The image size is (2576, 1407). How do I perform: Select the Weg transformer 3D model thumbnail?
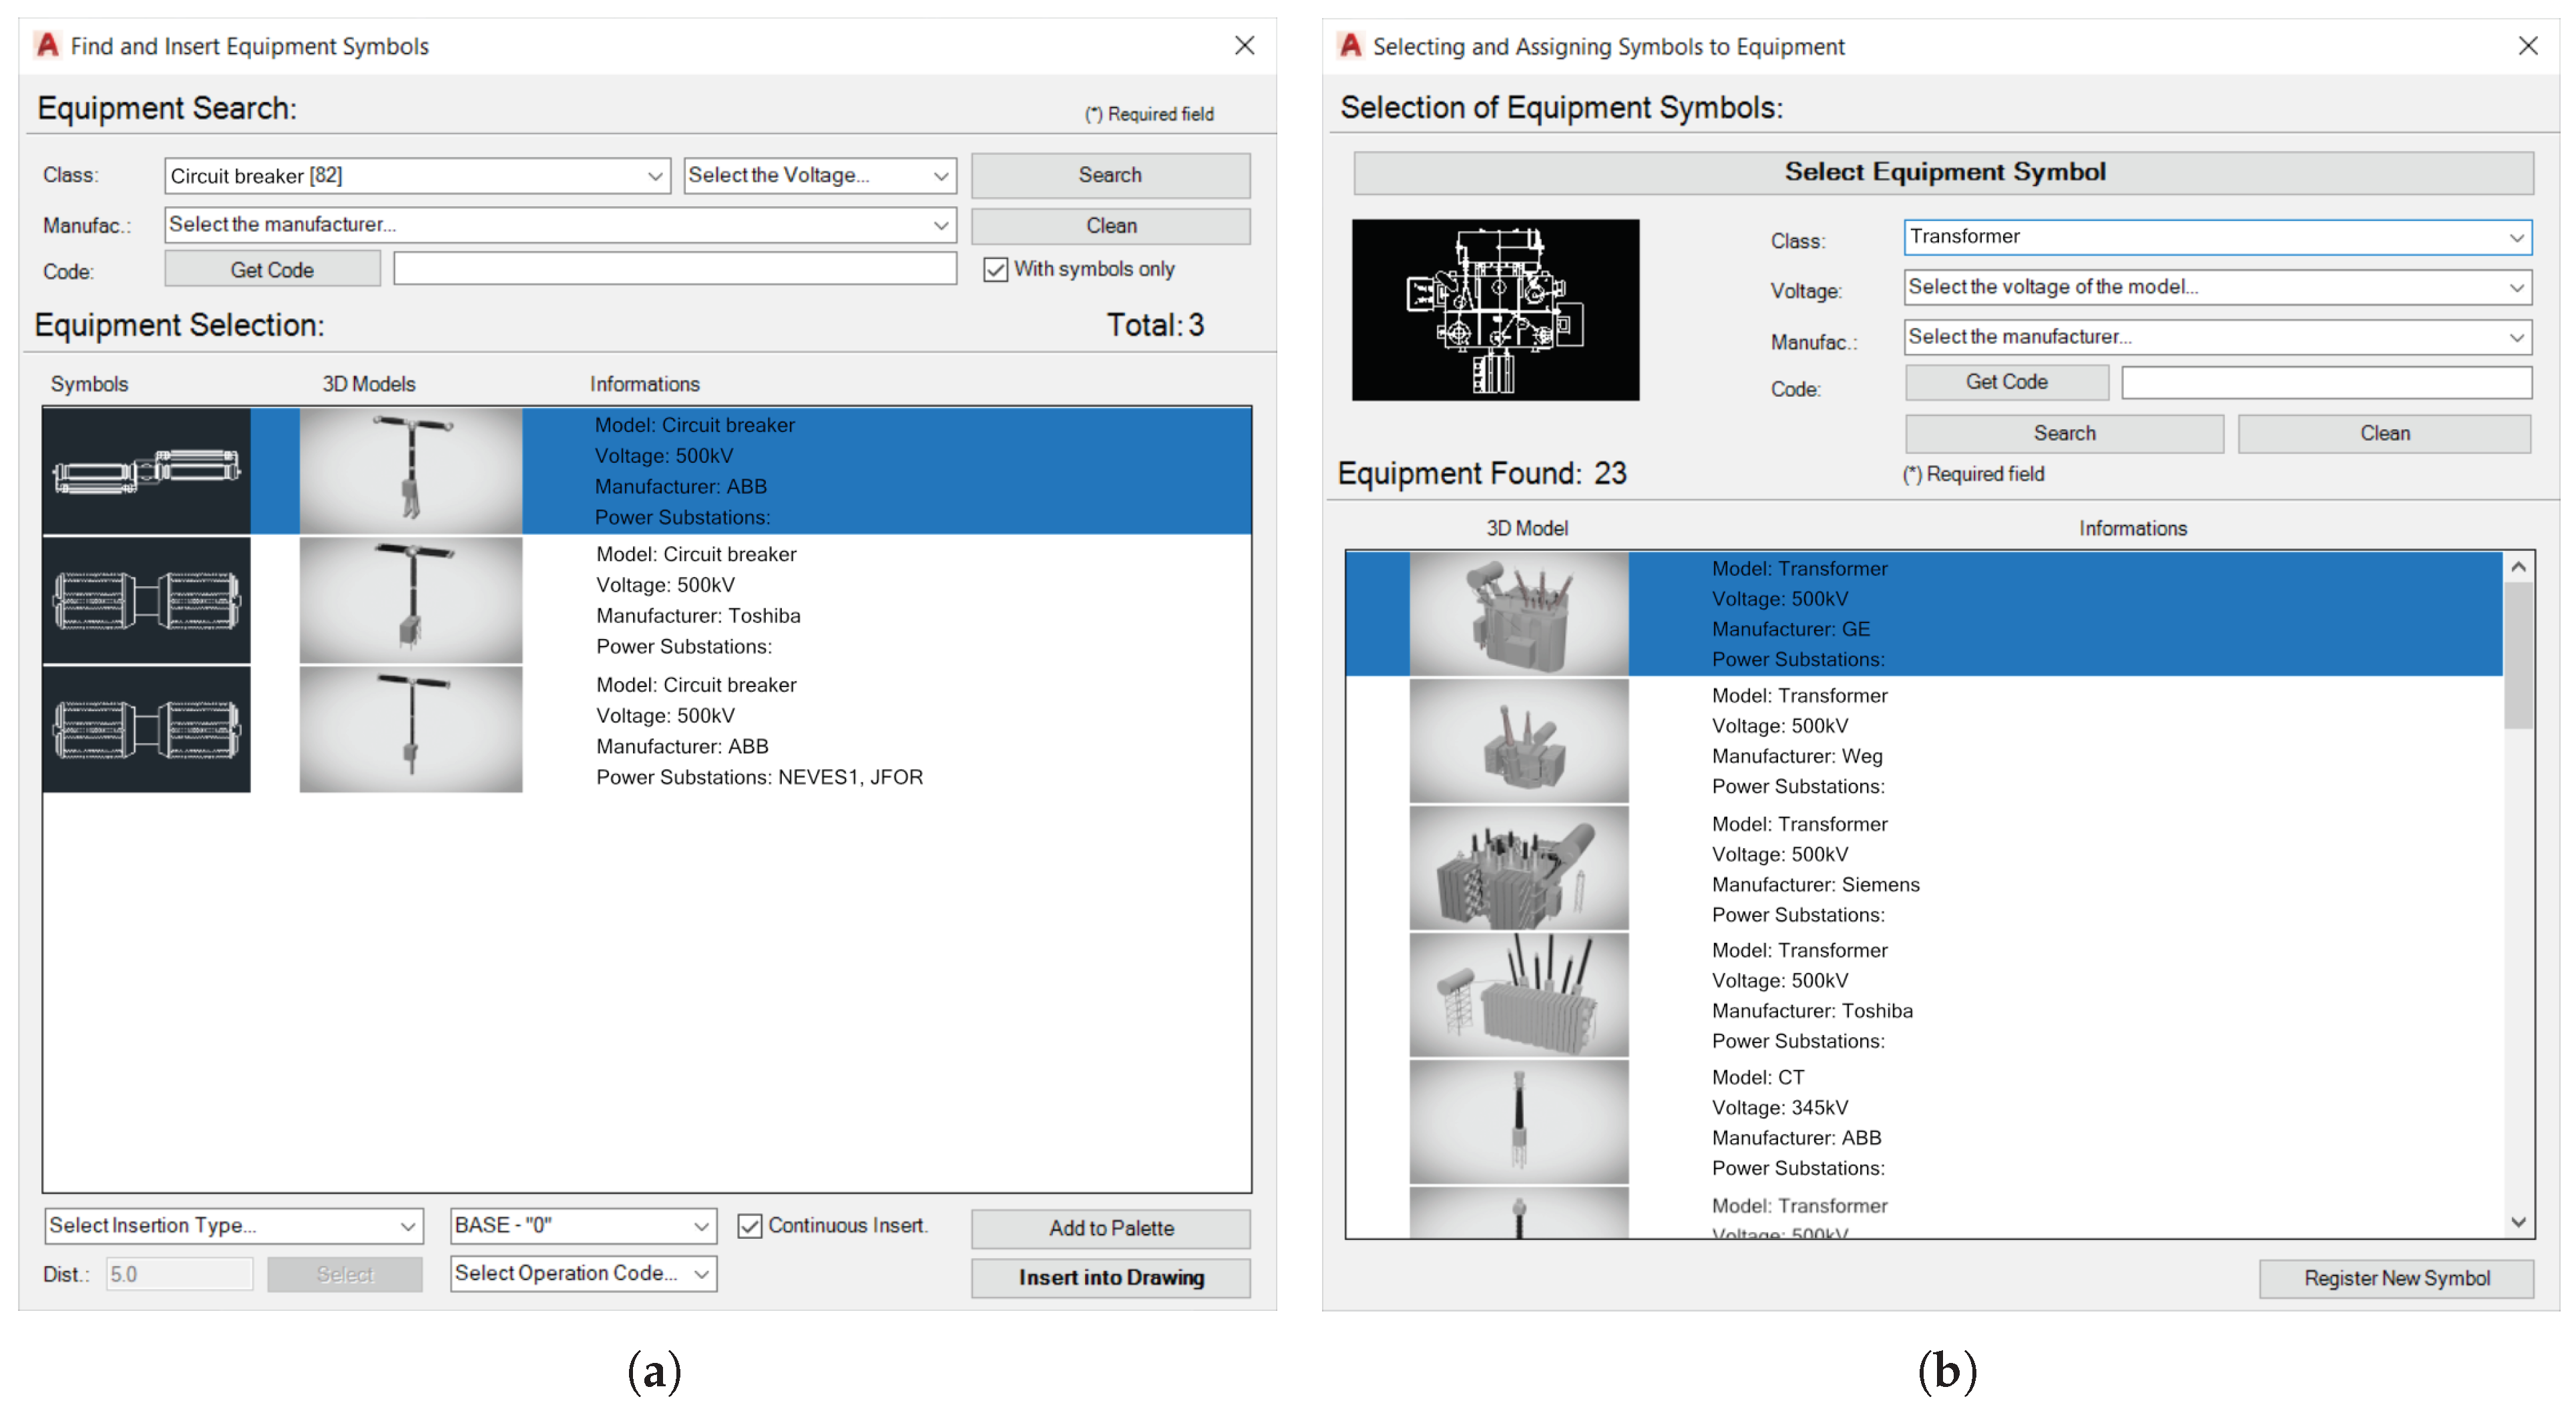1518,741
